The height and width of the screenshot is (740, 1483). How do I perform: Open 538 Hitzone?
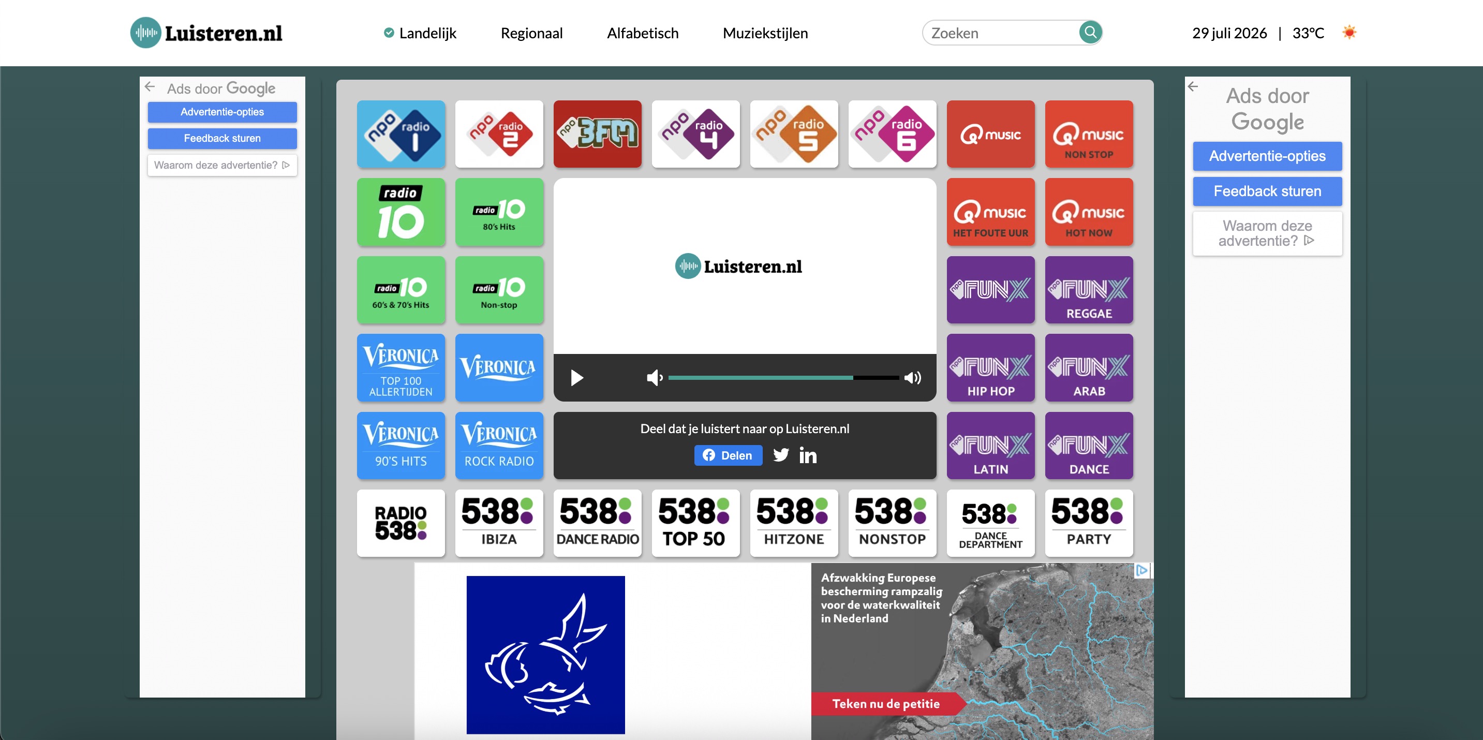tap(794, 523)
